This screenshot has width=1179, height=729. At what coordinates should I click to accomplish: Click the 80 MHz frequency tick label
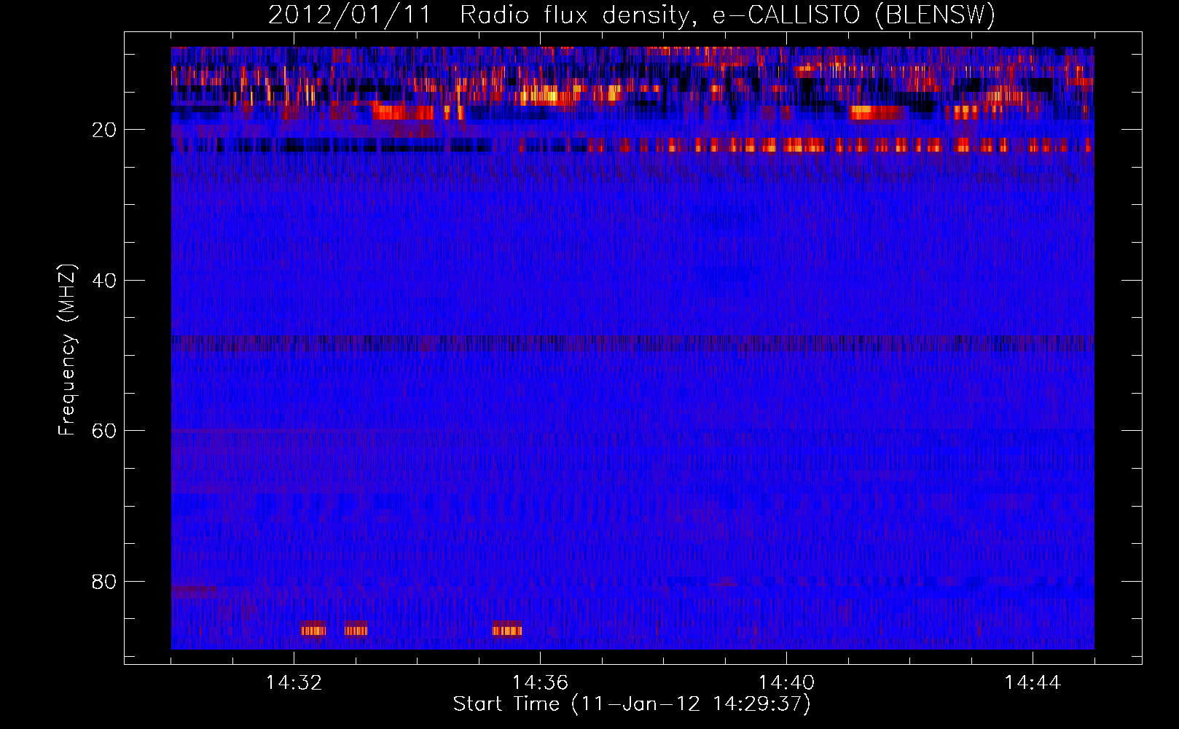(104, 582)
